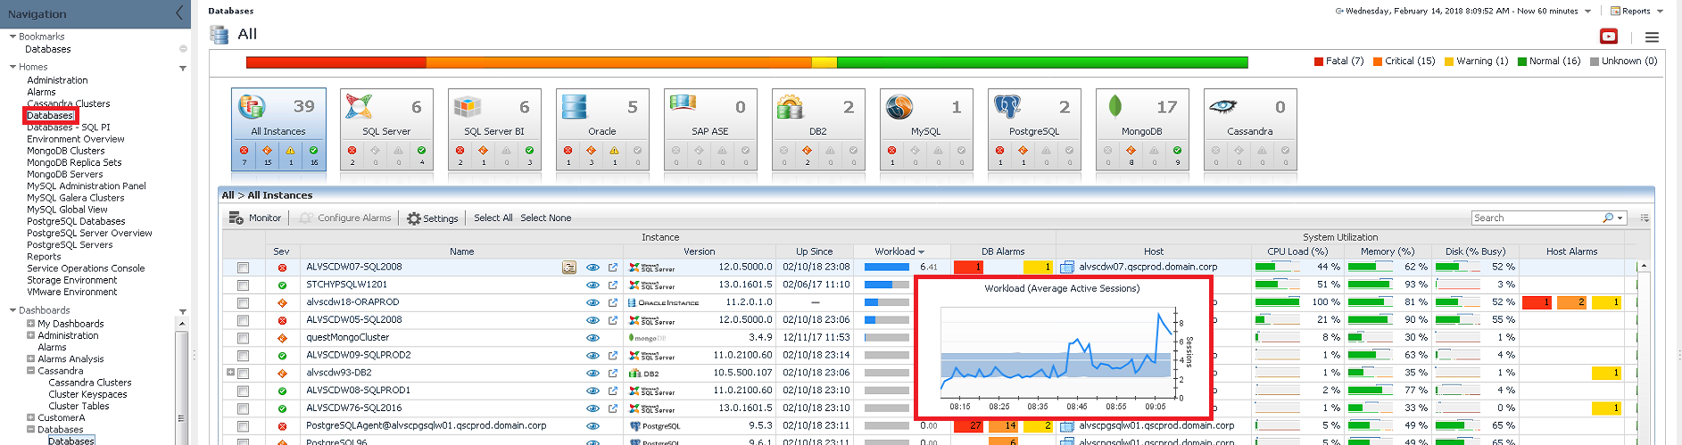Open the hamburger menu at top right
Image resolution: width=1682 pixels, height=445 pixels.
pos(1652,37)
